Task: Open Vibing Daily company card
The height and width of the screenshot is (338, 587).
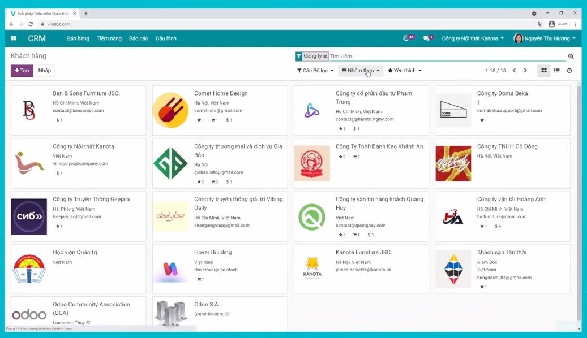Action: (220, 216)
